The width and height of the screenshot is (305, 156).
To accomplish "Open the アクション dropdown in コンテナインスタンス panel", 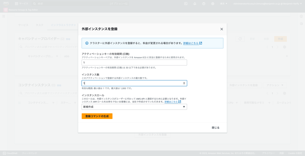I will [275, 85].
